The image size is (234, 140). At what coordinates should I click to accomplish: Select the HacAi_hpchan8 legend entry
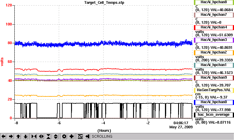coord(214,2)
